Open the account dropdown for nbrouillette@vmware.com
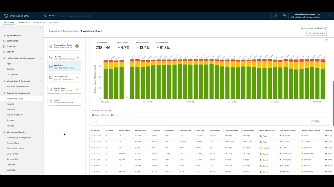Image resolution: width=334 pixels, height=187 pixels. click(x=322, y=16)
